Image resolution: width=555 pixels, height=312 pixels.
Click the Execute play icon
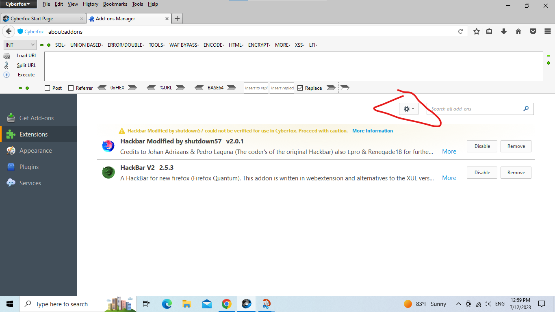point(7,75)
